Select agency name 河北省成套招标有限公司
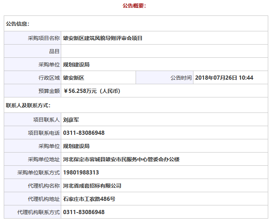 coord(92,186)
